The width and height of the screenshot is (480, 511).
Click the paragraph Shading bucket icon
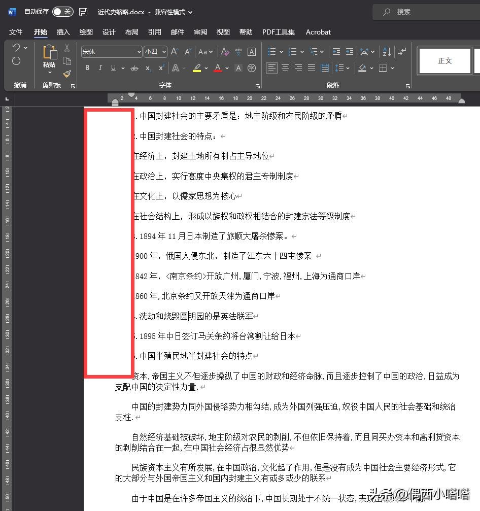tap(362, 68)
